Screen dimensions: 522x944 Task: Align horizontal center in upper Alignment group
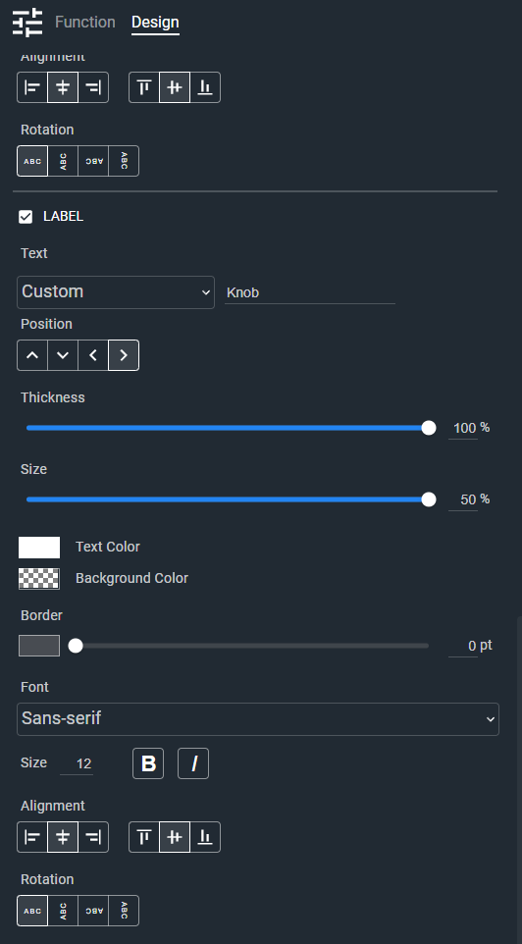(x=63, y=88)
